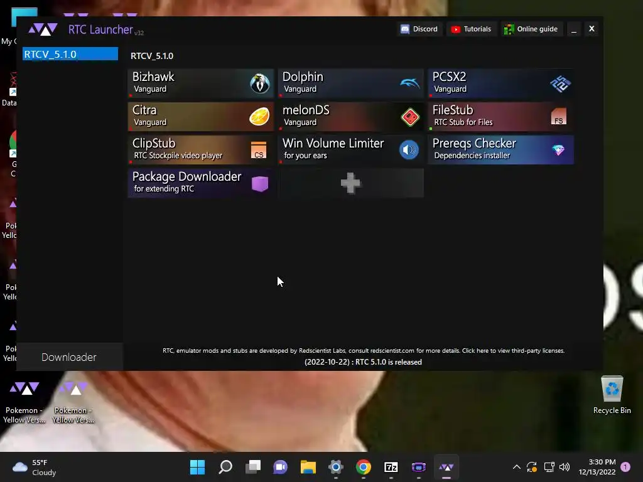The height and width of the screenshot is (482, 643).
Task: Open Prereqs Checker Dependencies installer tile
Action: tap(500, 149)
